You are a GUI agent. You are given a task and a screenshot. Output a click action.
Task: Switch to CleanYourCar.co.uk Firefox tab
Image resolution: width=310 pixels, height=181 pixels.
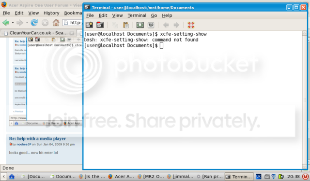coord(38,33)
